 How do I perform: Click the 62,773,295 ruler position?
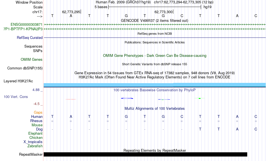[x=71, y=12]
